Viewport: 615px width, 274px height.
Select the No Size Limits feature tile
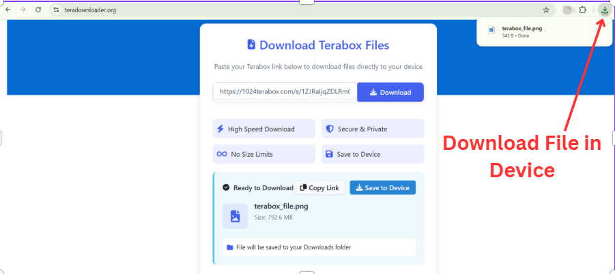pyautogui.click(x=263, y=154)
